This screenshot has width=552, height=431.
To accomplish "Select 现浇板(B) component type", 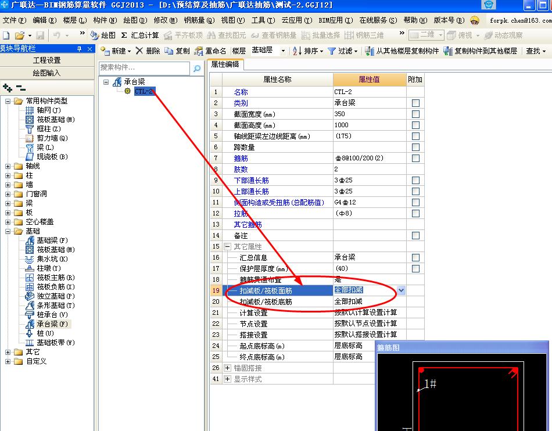I will [47, 157].
